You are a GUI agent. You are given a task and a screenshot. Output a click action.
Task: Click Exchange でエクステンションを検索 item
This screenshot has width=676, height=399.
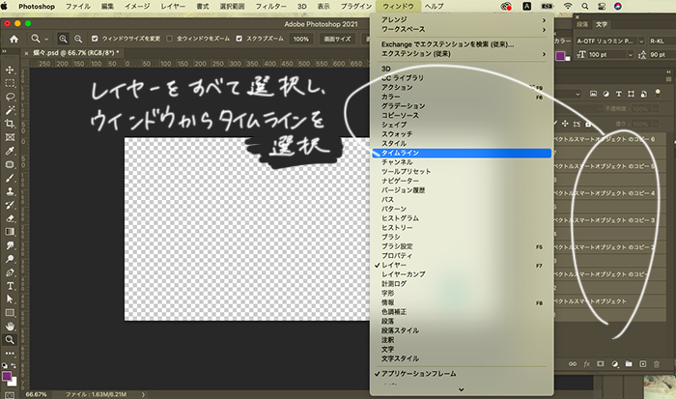[462, 44]
